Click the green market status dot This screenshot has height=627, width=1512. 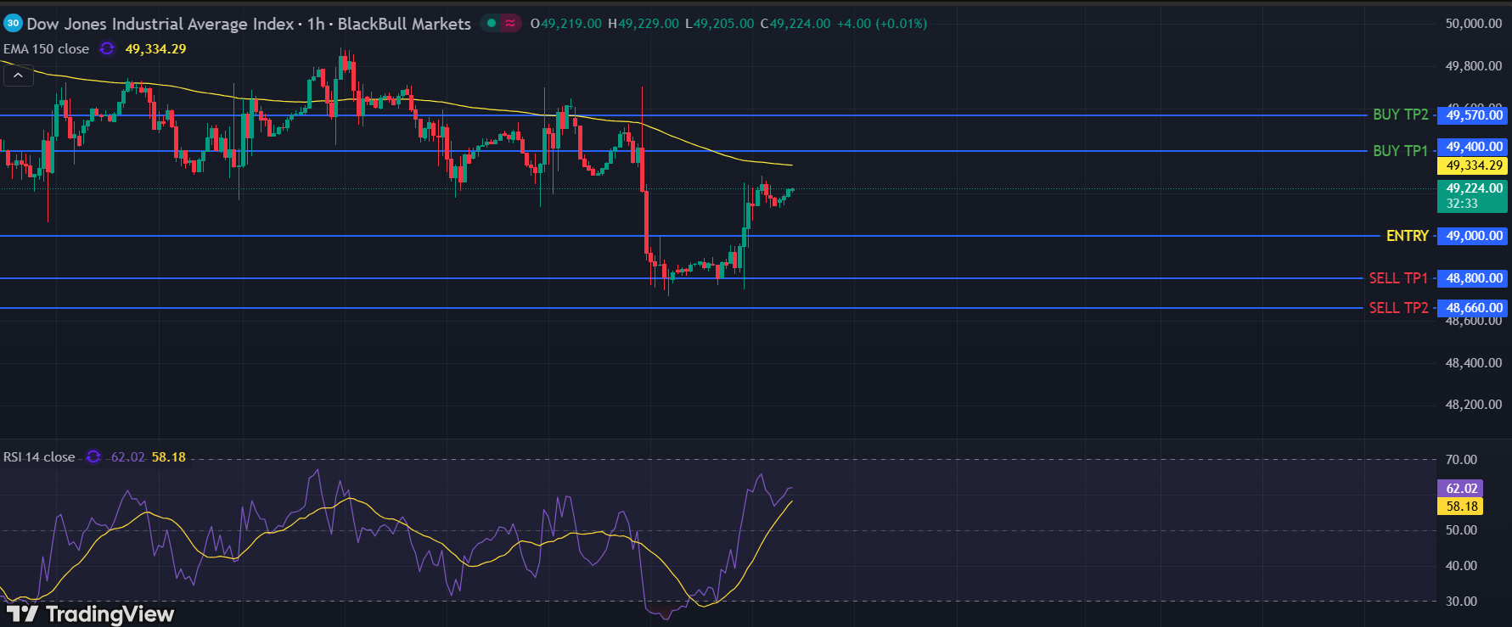[492, 24]
